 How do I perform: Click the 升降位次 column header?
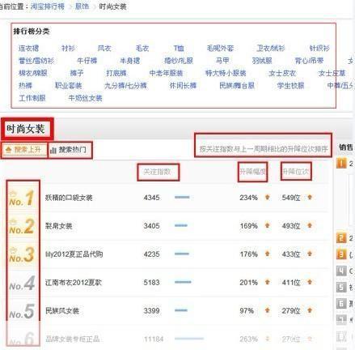click(296, 172)
